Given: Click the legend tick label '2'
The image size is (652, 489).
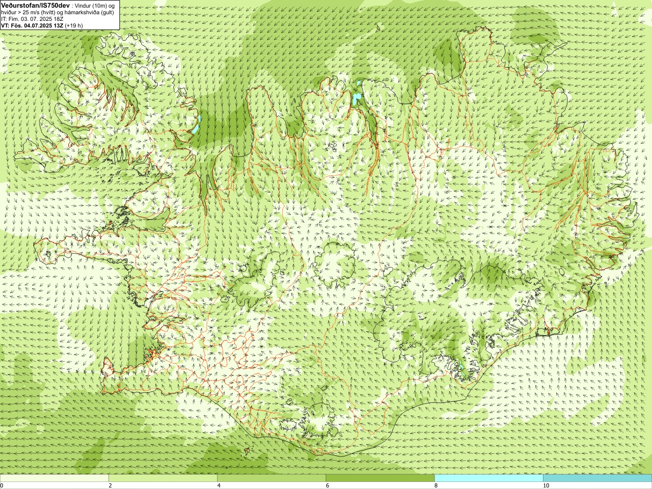Looking at the screenshot, I should coord(110,485).
